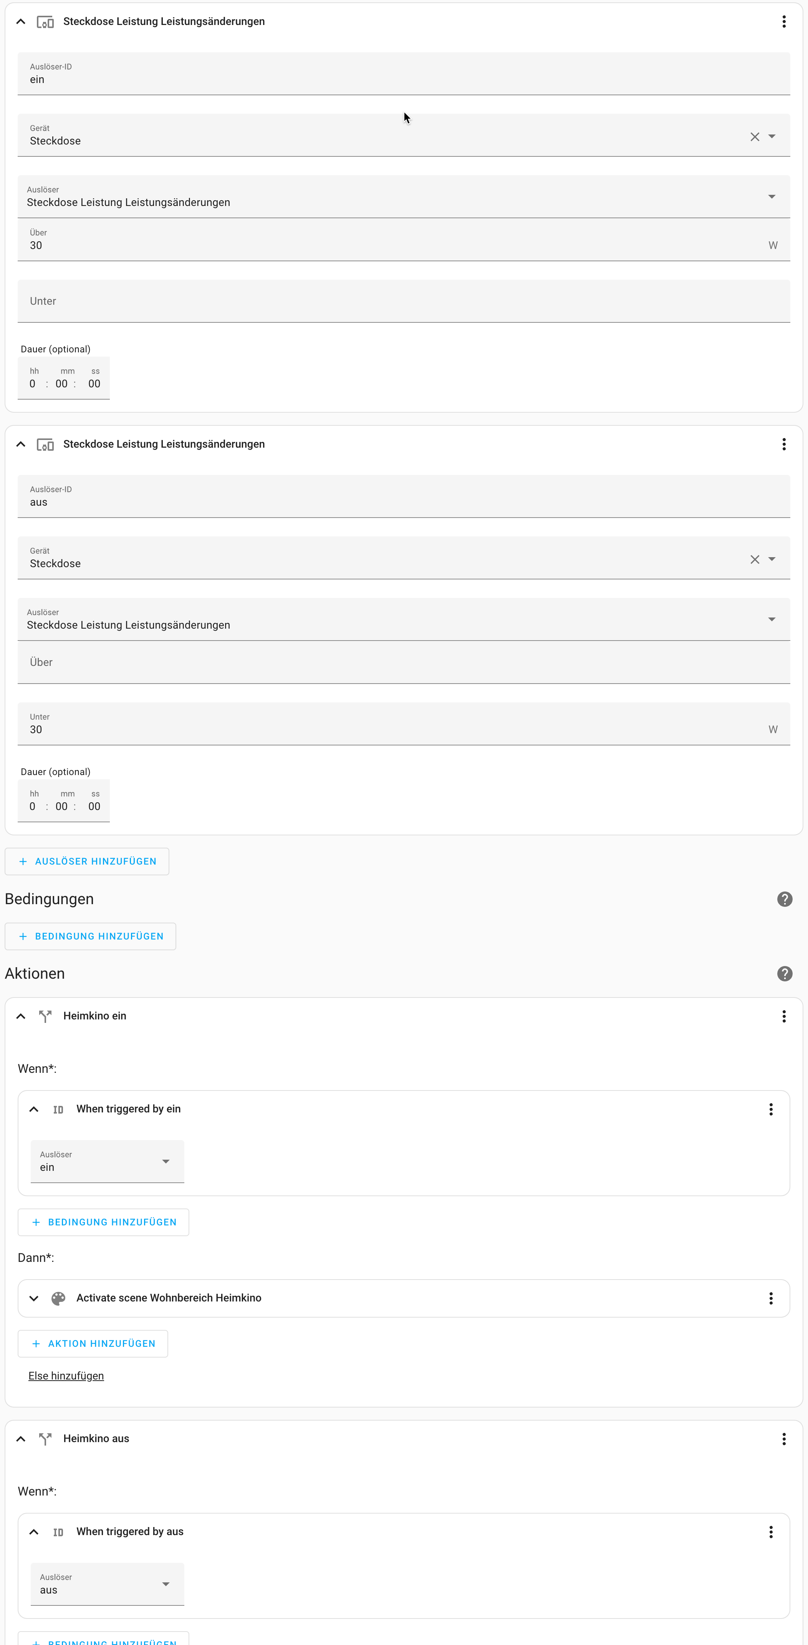
Task: Open overflow menu for When triggered by aus
Action: tap(770, 1532)
